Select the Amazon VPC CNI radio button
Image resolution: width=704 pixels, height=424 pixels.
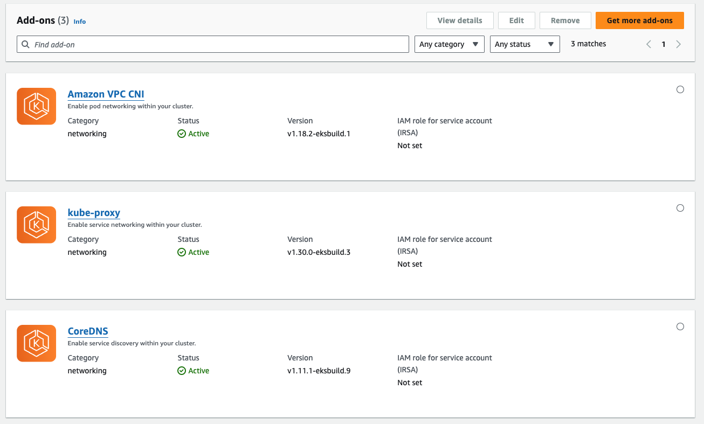pyautogui.click(x=680, y=89)
